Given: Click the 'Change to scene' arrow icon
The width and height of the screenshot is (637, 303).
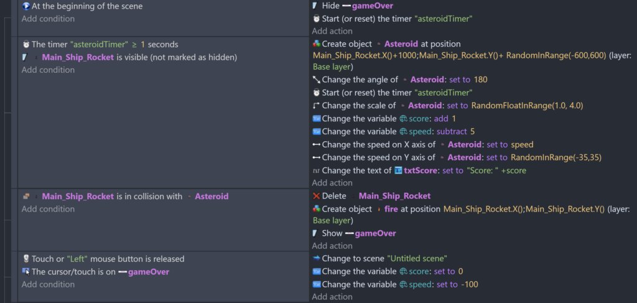Looking at the screenshot, I should coord(316,259).
